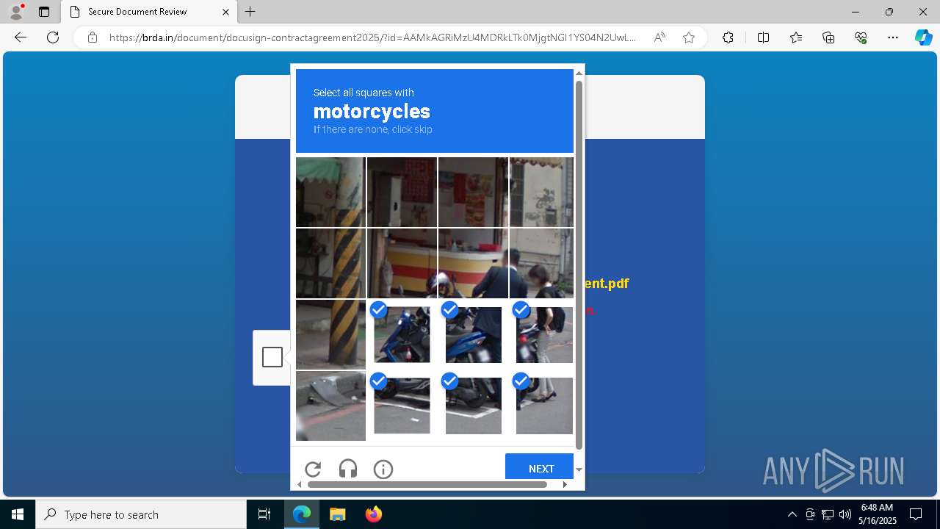Switch to the audio challenge headphones icon
Screen dimensions: 940x529
[x=348, y=469]
